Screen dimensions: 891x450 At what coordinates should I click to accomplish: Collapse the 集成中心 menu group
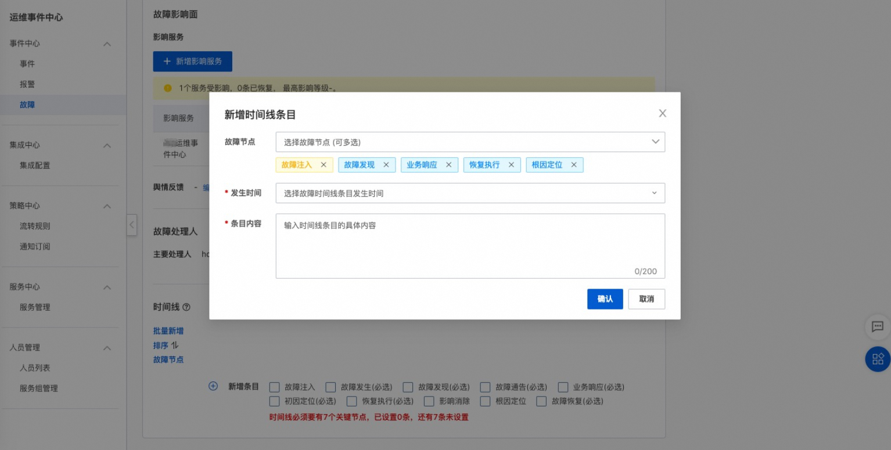point(107,146)
